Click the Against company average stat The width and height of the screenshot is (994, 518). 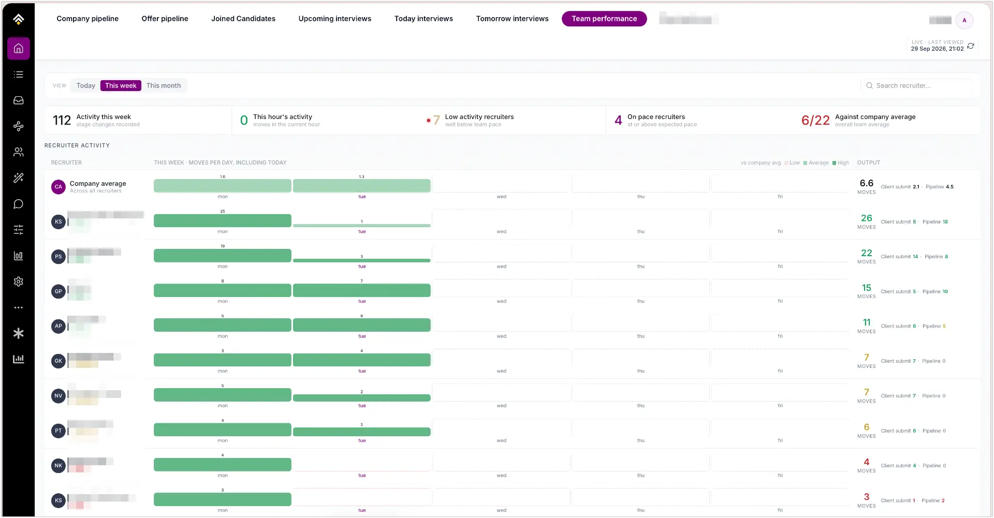(x=858, y=121)
